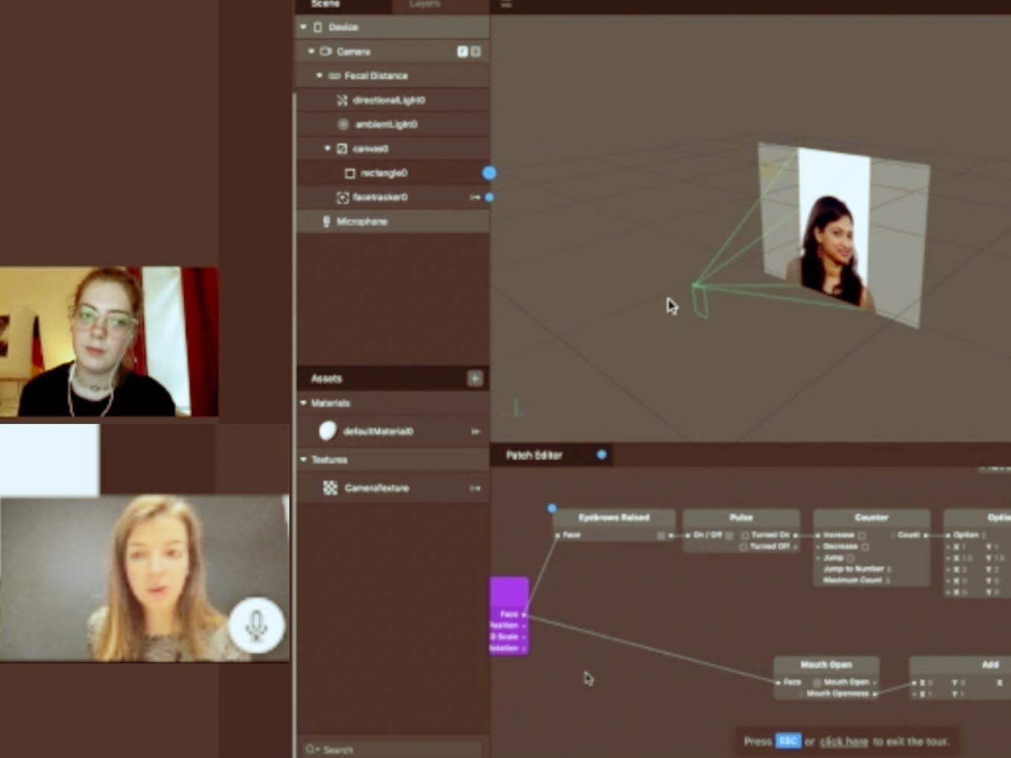This screenshot has width=1011, height=758.
Task: Click the blue dot next to Patch Editor
Action: point(602,455)
